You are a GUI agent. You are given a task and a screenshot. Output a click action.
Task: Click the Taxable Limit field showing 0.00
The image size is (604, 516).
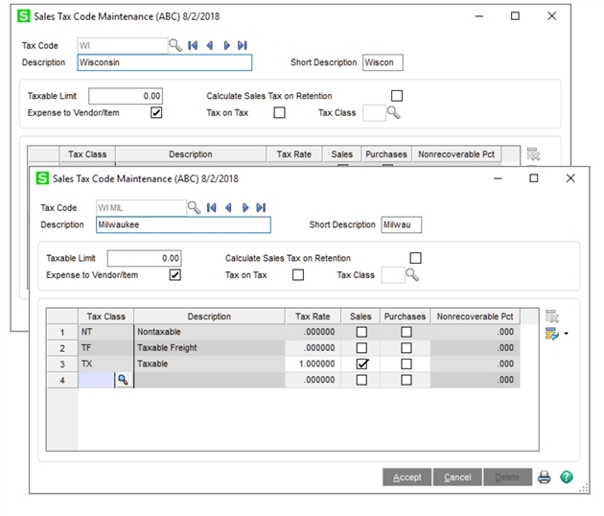tap(144, 258)
